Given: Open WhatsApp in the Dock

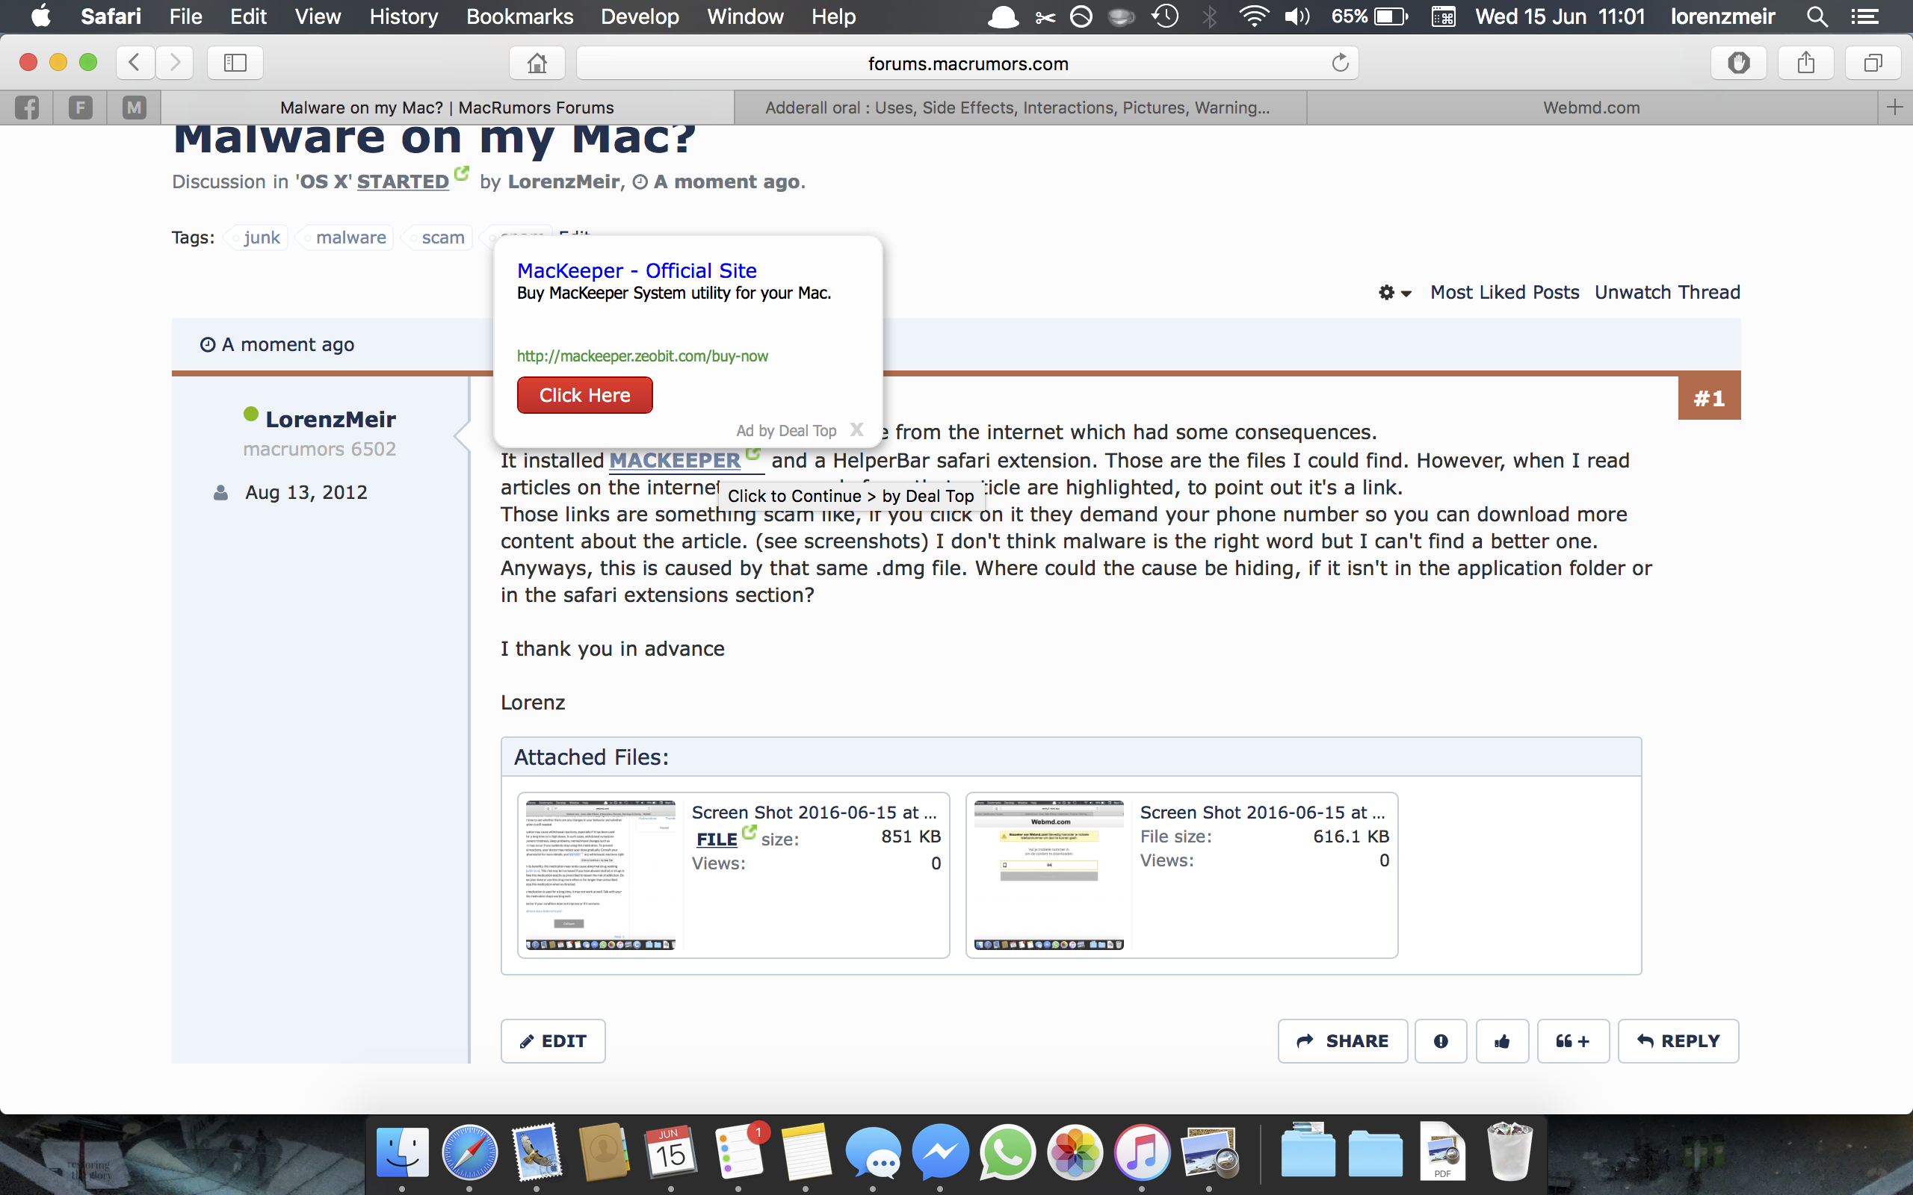Looking at the screenshot, I should click(x=1008, y=1152).
